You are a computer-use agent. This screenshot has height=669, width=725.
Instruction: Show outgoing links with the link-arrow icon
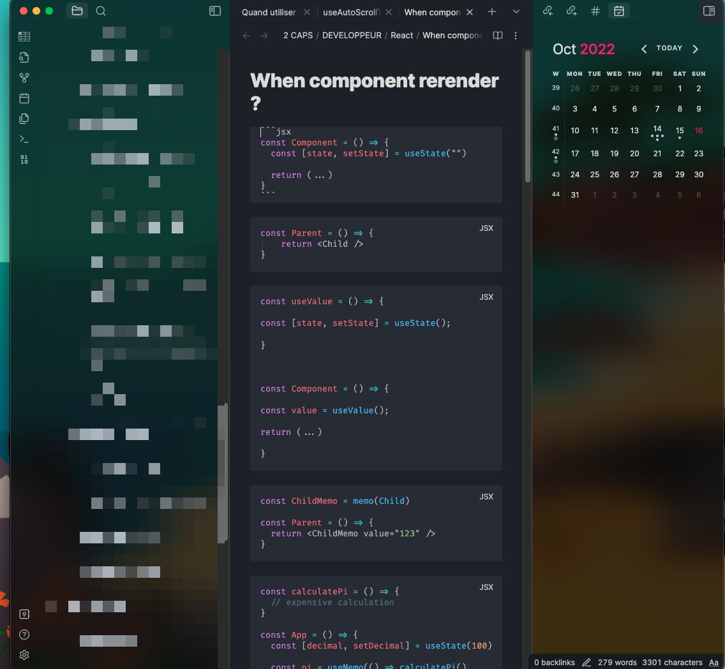(571, 11)
